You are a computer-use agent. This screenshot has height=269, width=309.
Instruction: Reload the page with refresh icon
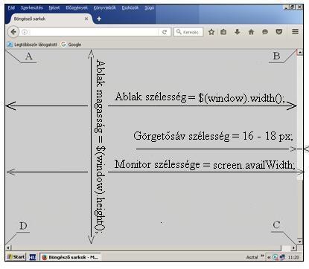point(165,32)
